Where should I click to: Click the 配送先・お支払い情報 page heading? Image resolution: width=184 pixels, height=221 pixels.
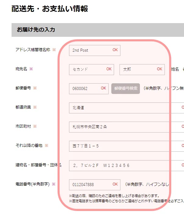pos(50,9)
